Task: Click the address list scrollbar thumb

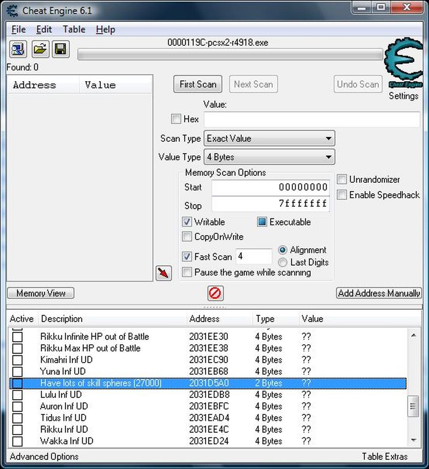Action: [x=414, y=406]
